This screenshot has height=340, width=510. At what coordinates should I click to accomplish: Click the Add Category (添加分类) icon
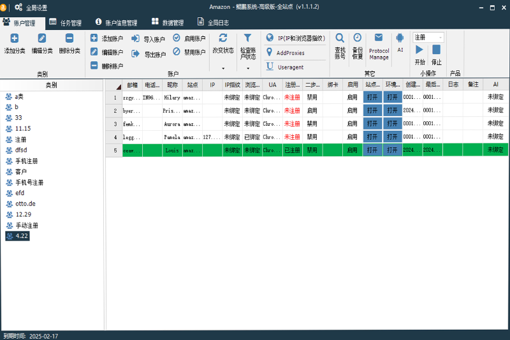point(14,38)
